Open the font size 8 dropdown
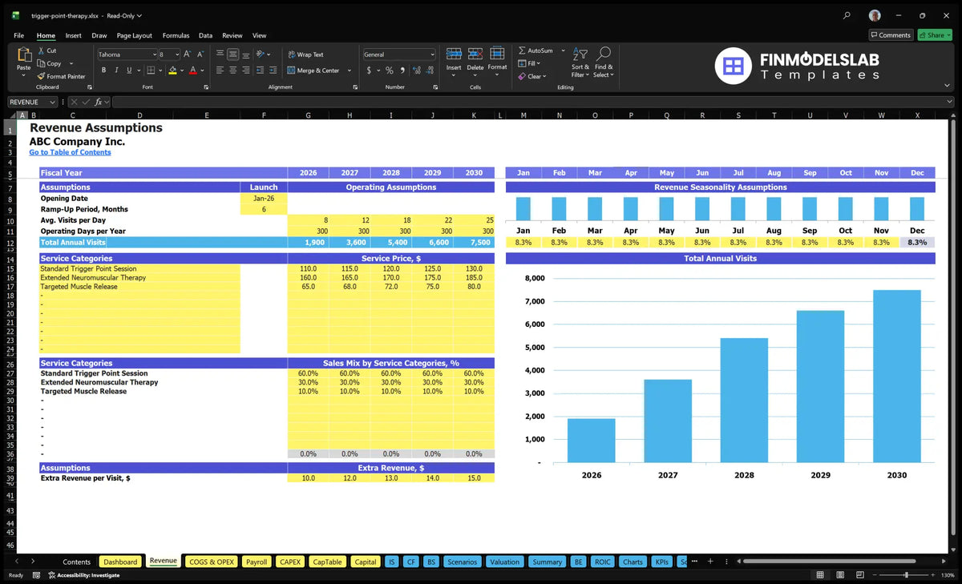This screenshot has width=962, height=584. coord(176,54)
